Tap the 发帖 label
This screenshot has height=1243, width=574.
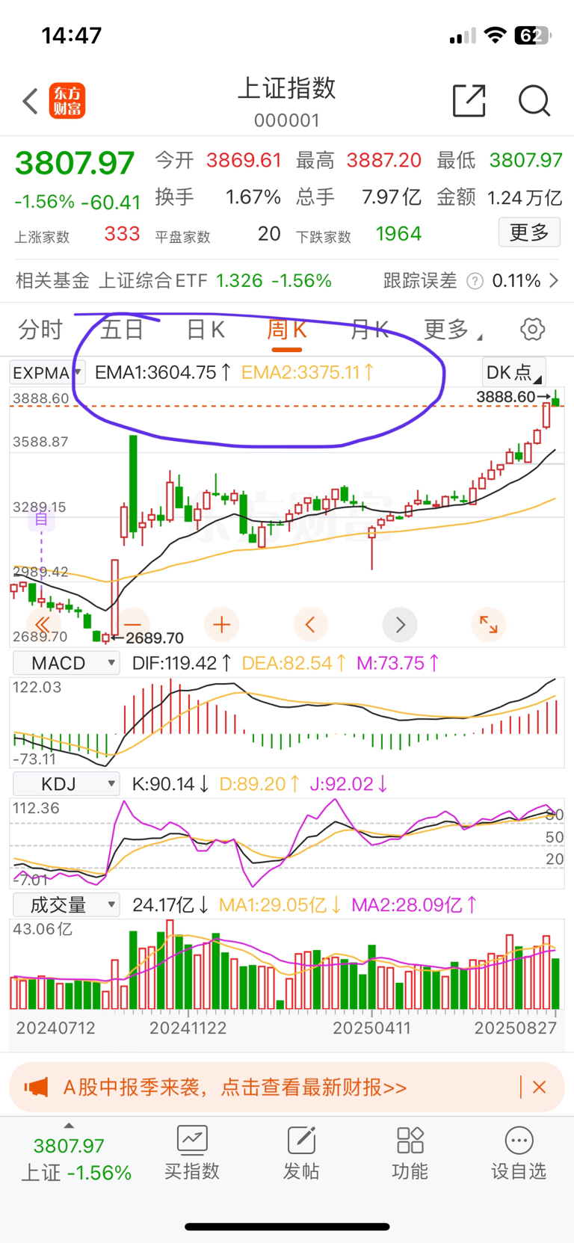coord(301,1171)
